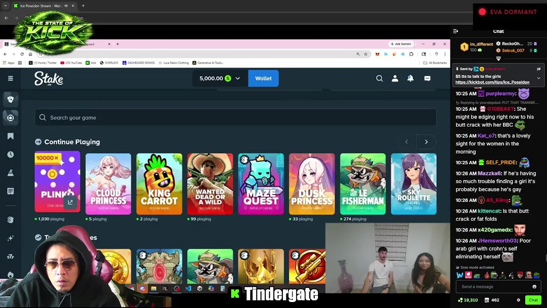The width and height of the screenshot is (547, 308).
Task: Open the chat settings gear
Action: pyautogui.click(x=518, y=300)
